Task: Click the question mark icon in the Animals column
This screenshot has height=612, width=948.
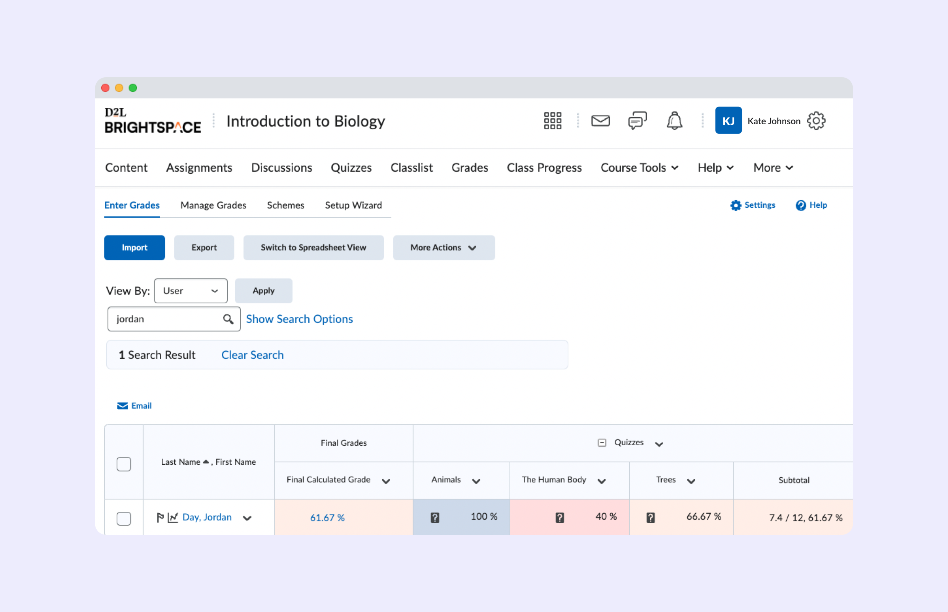Action: coord(435,517)
